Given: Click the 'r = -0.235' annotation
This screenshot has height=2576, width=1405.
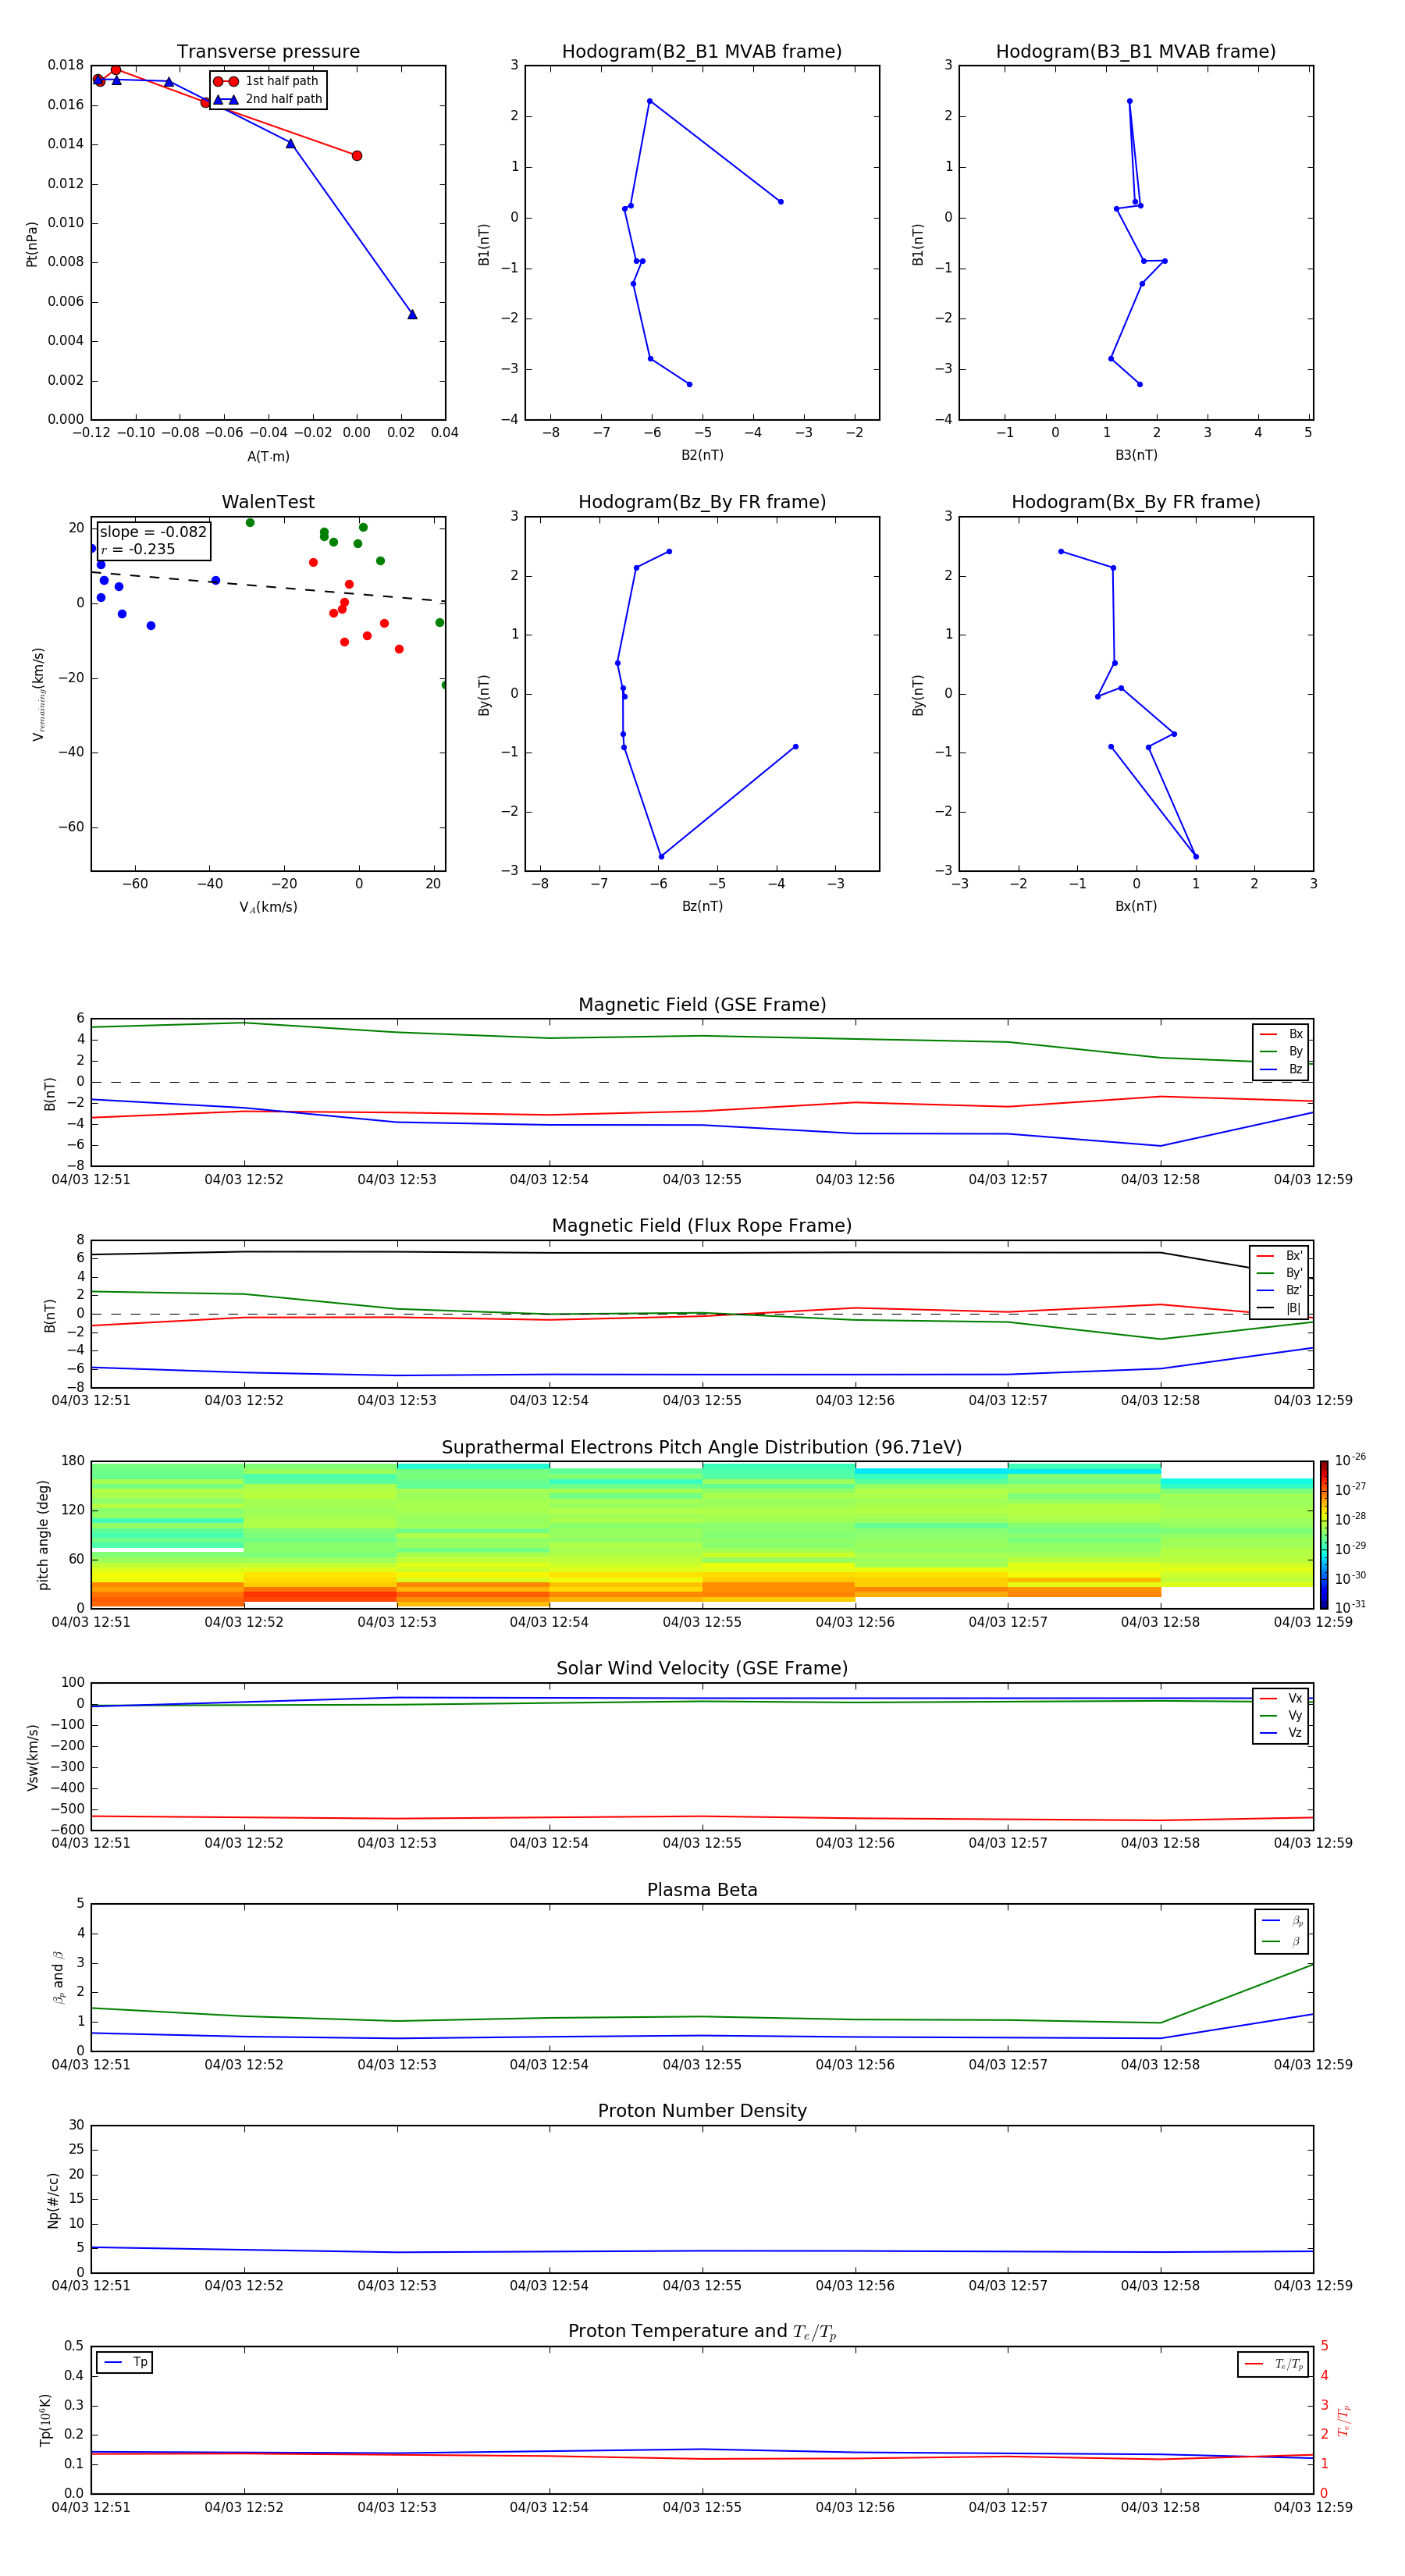Looking at the screenshot, I should coord(138,549).
